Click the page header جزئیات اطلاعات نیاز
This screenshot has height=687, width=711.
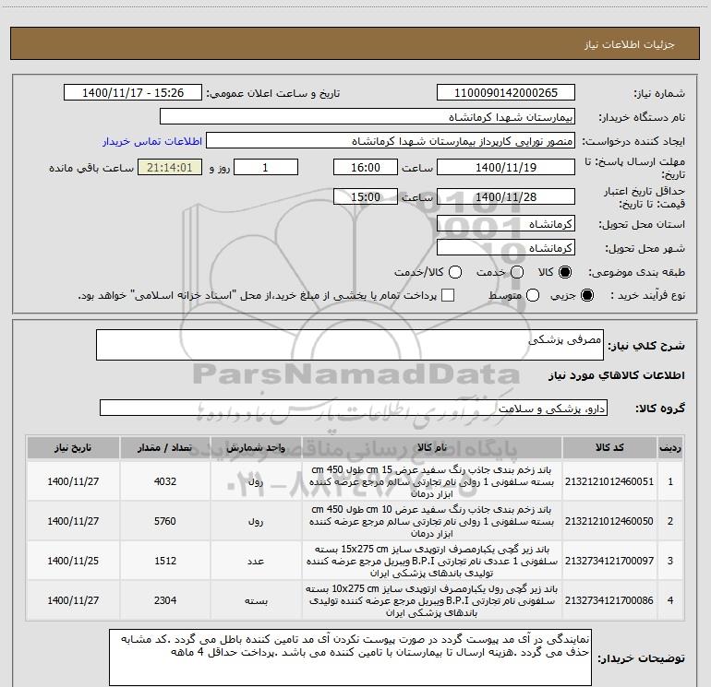pos(629,44)
